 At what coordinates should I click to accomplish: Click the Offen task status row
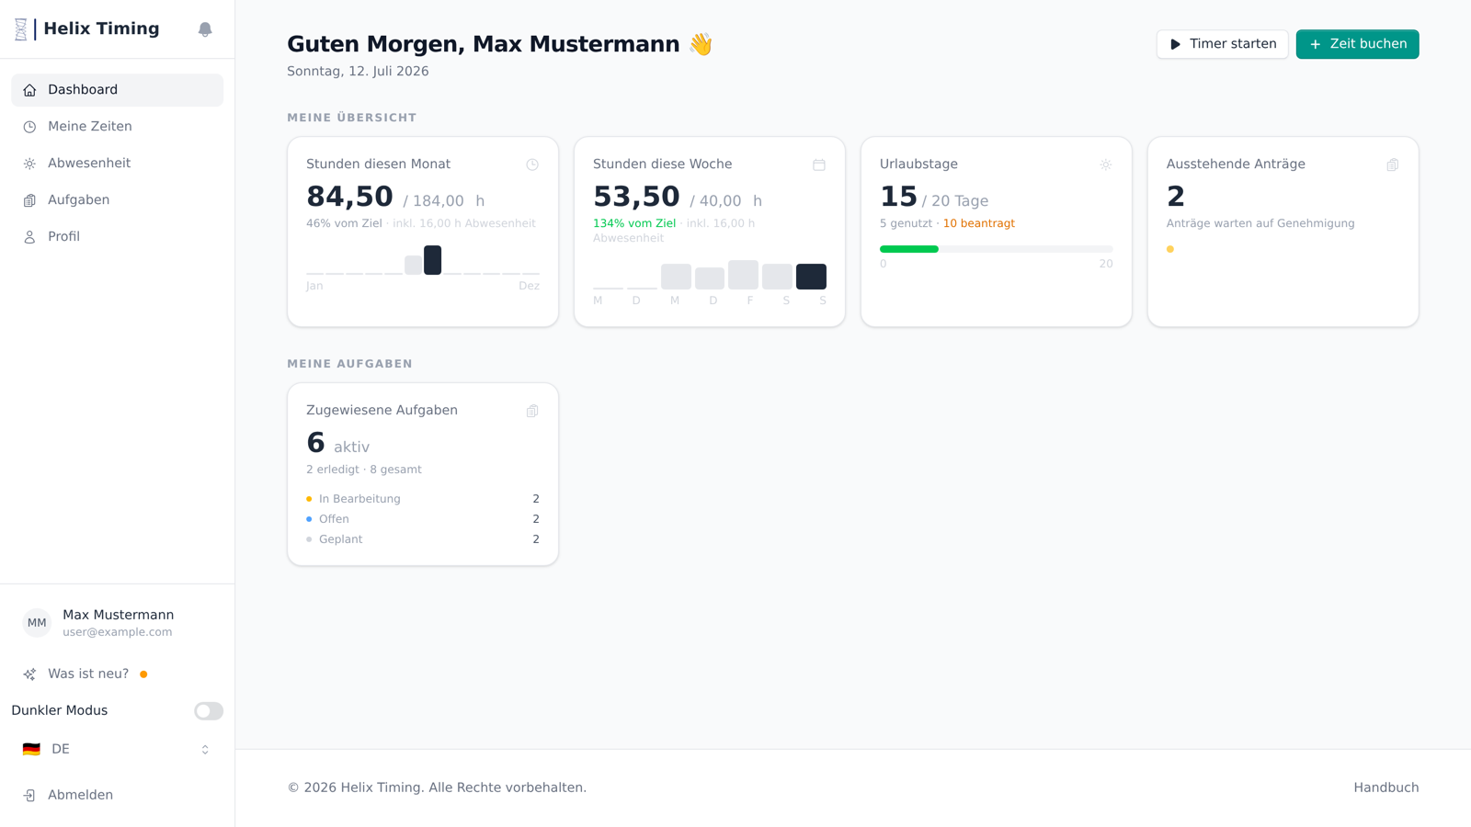(x=423, y=519)
